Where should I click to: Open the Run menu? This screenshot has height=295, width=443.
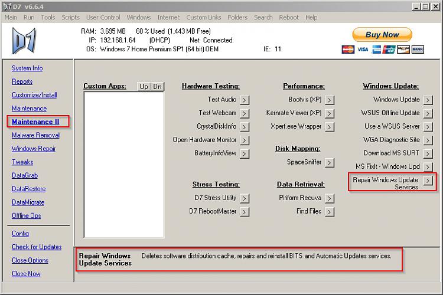[x=29, y=18]
